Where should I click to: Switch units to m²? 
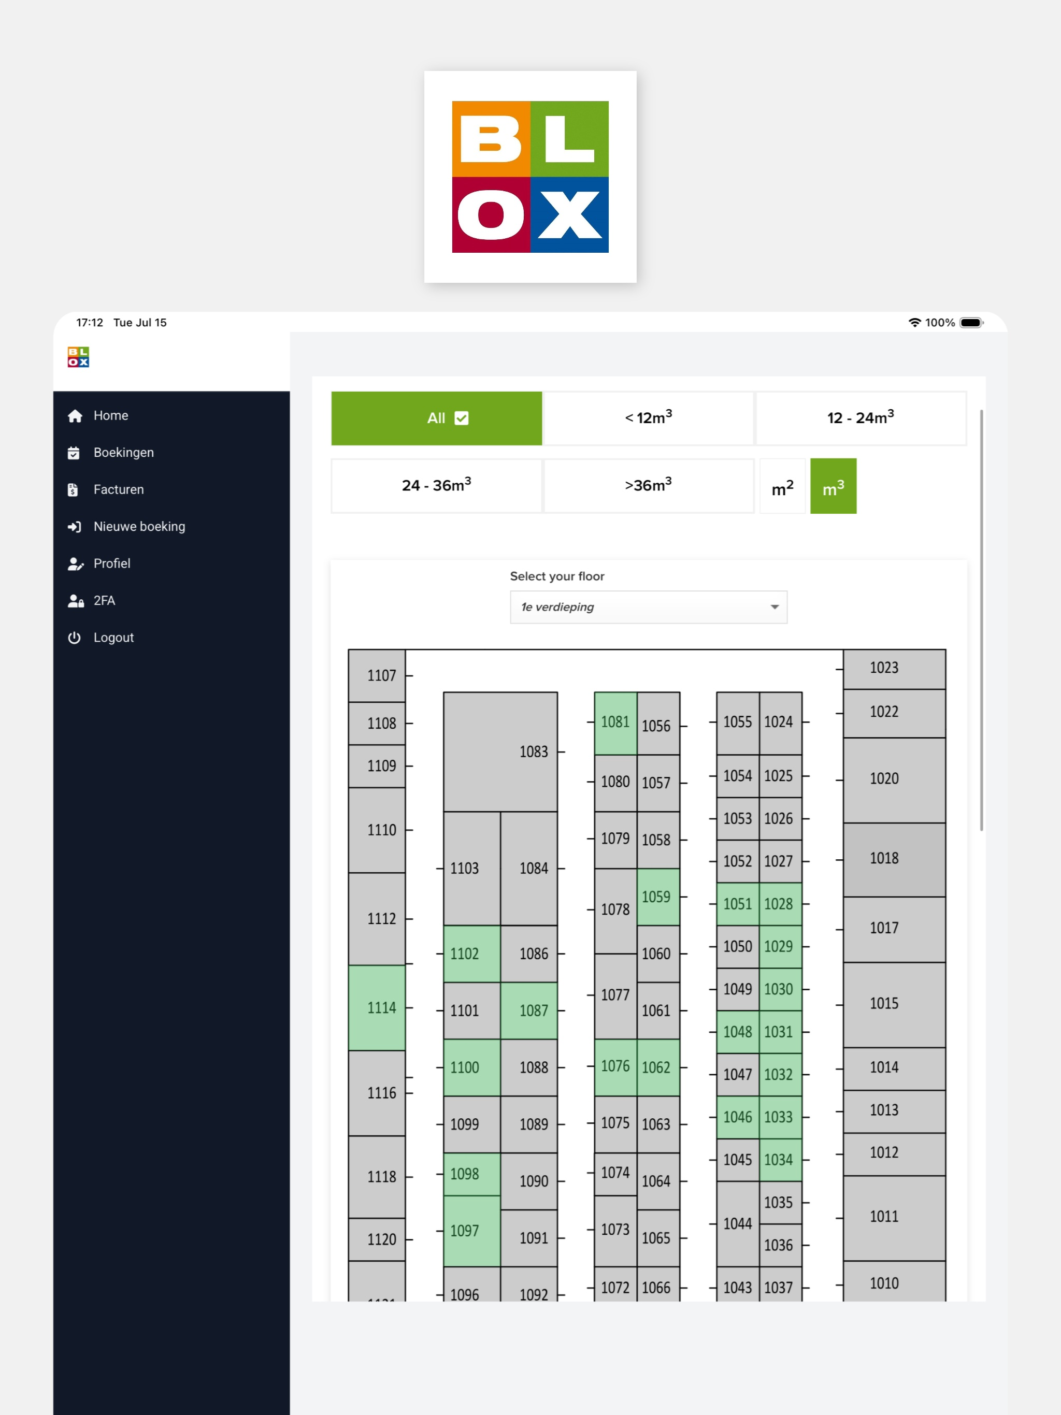[783, 486]
